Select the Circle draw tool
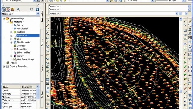The width and height of the screenshot is (193, 109). click(48, 46)
